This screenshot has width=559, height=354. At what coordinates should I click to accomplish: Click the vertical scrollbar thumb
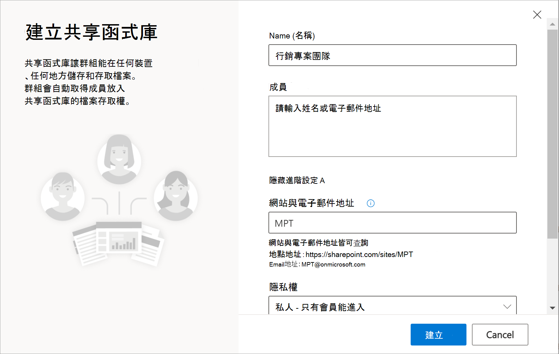point(552,134)
